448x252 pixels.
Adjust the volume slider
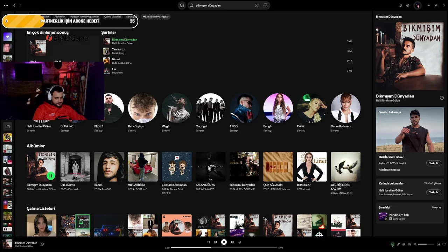pos(426,244)
